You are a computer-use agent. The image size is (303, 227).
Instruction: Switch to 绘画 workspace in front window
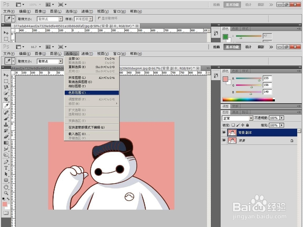216,47
